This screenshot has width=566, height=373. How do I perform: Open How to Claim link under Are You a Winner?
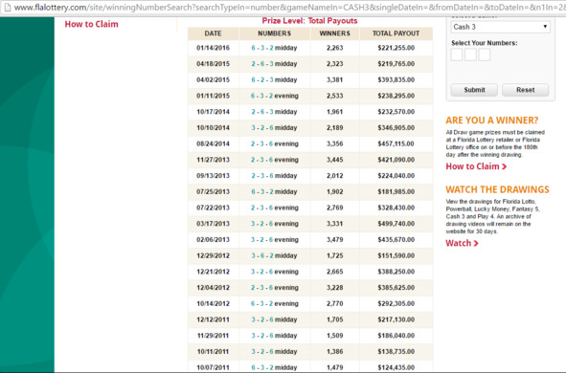476,166
